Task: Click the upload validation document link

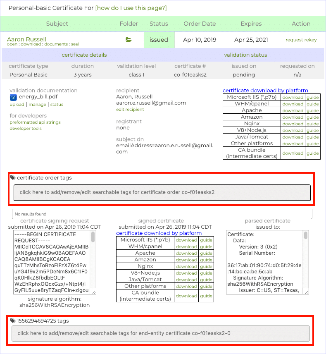Action: pyautogui.click(x=17, y=105)
